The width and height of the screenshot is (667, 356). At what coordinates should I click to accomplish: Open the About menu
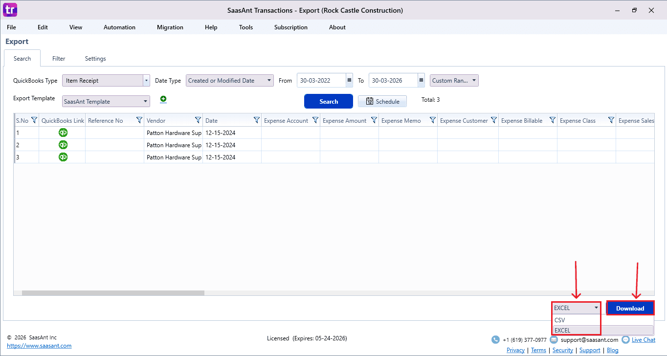337,27
